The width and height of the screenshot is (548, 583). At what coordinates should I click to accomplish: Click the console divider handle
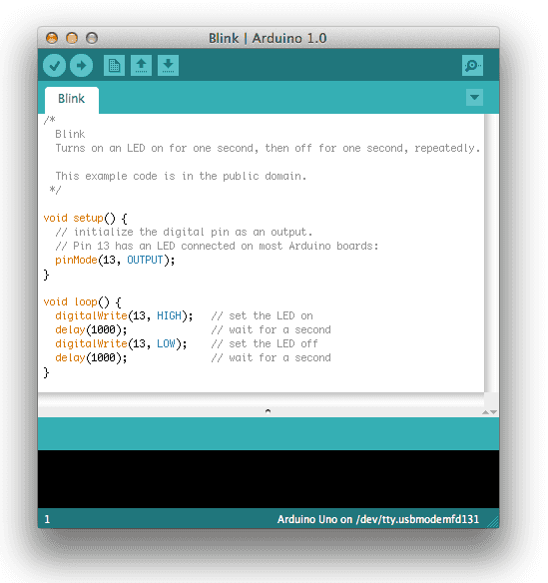tap(268, 411)
